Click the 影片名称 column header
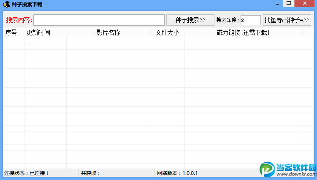 108,32
